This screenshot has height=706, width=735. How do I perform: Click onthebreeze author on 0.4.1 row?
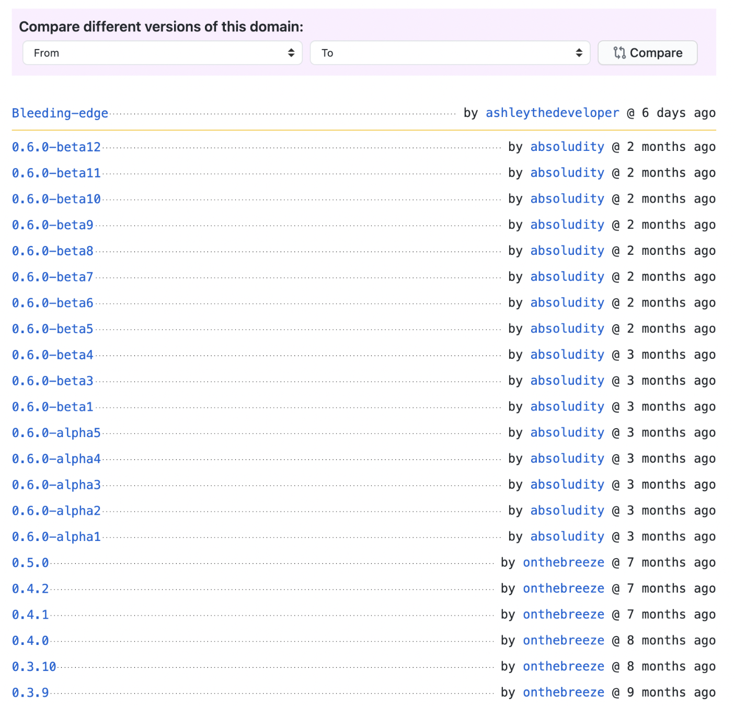coord(564,615)
